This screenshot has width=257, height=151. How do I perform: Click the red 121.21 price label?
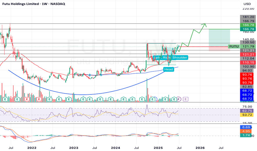pyautogui.click(x=248, y=55)
